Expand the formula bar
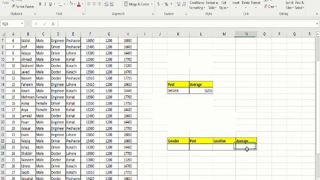320x180 pixels. (317, 24)
